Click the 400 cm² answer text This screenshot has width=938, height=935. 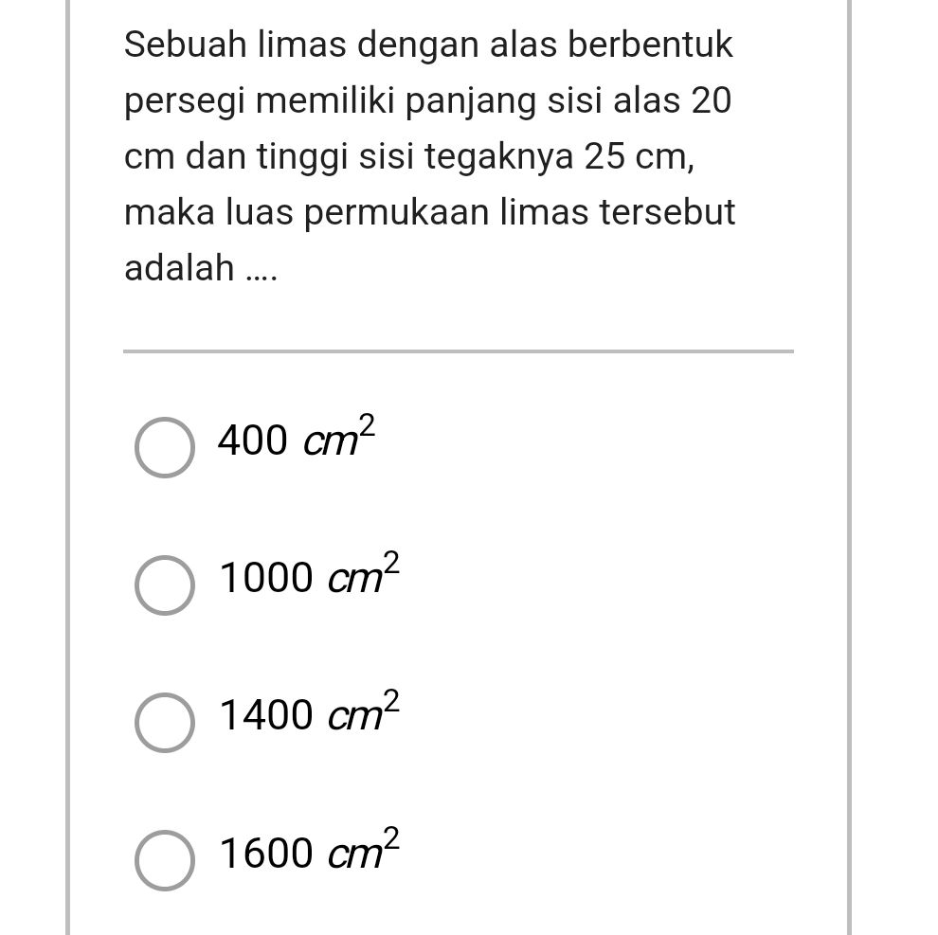click(x=294, y=440)
